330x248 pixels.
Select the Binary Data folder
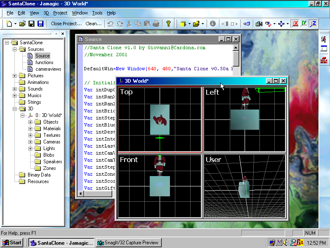tap(39, 175)
